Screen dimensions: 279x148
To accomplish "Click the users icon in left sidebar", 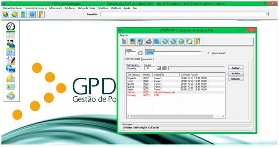I will click(x=11, y=44).
